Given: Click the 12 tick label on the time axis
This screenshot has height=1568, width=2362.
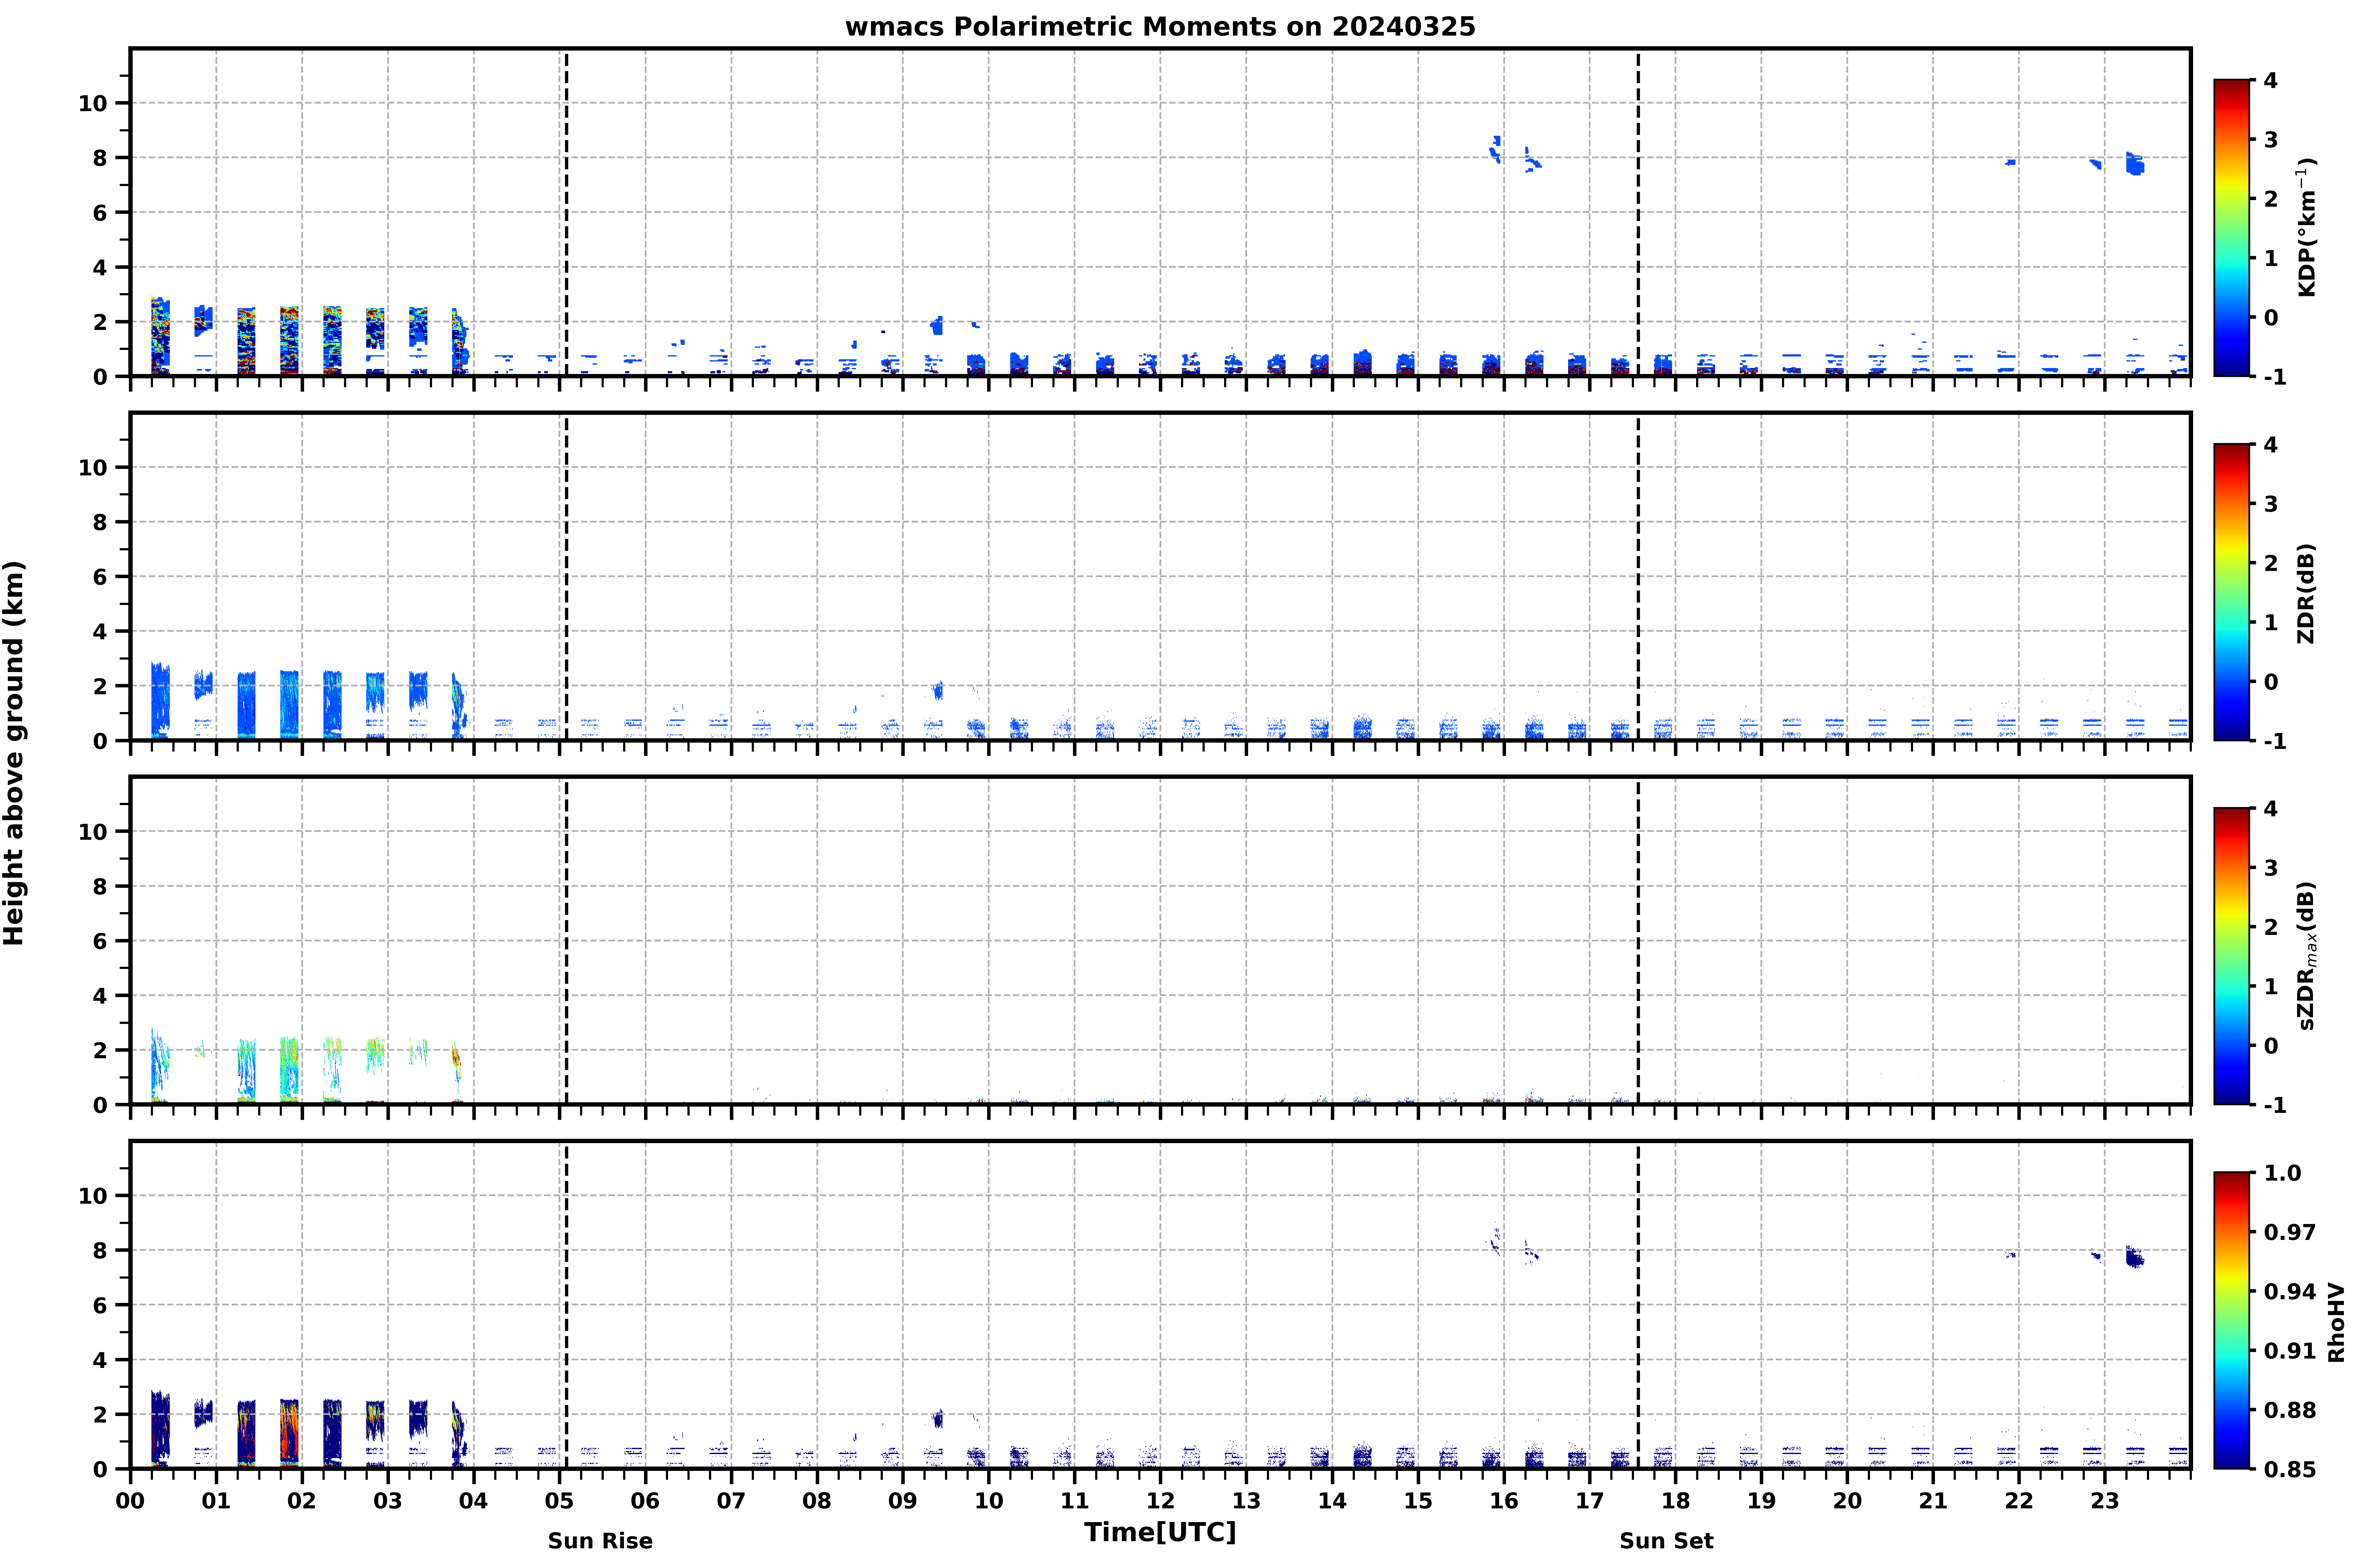Looking at the screenshot, I should 1160,1501.
